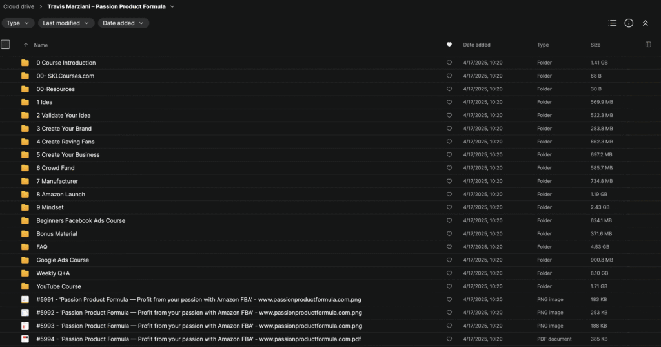Toggle favorite on YouTube Course folder
661x347 pixels.
(449, 286)
